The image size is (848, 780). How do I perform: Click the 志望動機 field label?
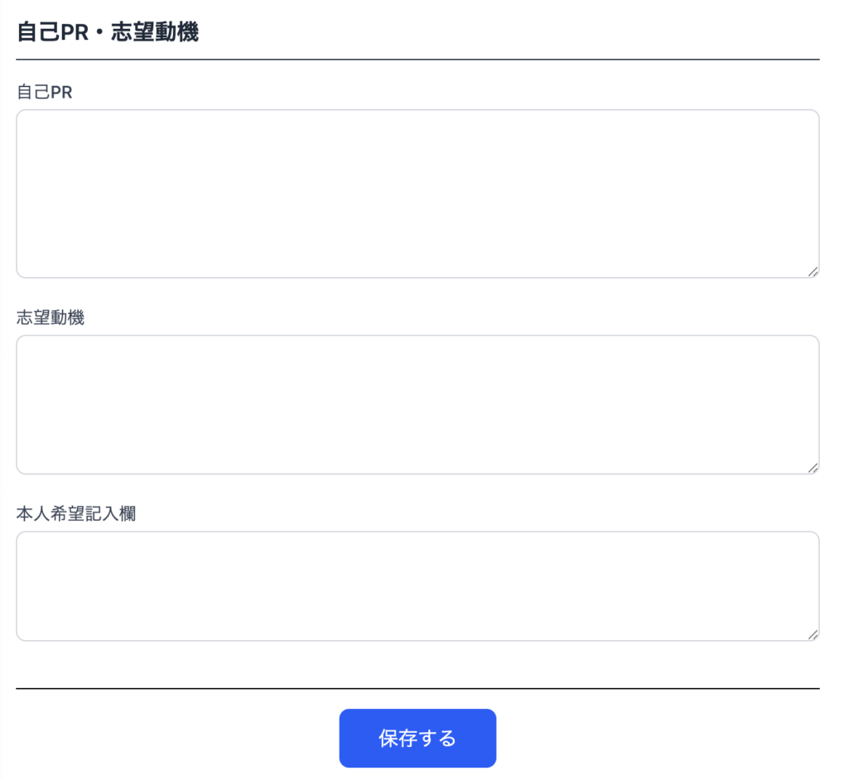tap(51, 317)
